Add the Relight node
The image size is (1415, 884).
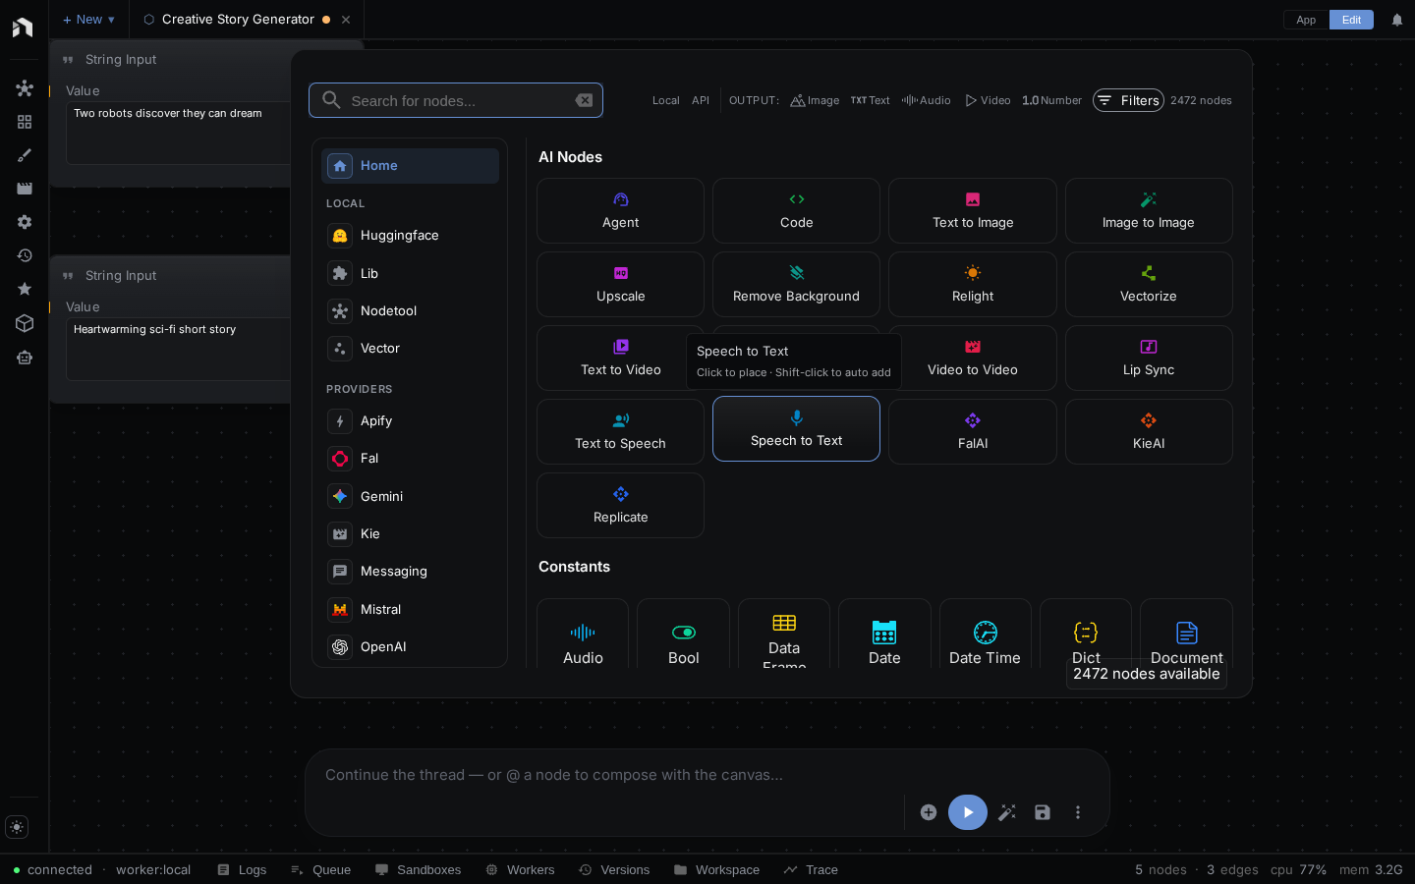973,284
